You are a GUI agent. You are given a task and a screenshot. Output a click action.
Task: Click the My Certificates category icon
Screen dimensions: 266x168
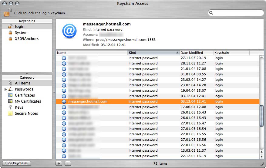pos(10,101)
